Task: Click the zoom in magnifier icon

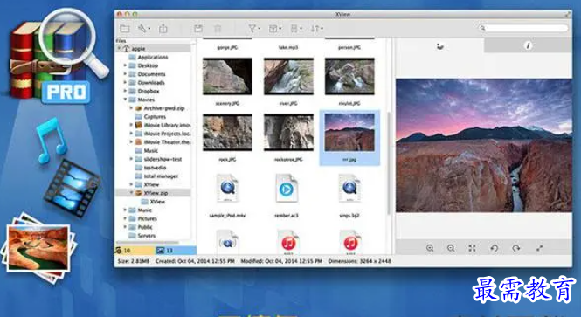Action: pyautogui.click(x=430, y=248)
